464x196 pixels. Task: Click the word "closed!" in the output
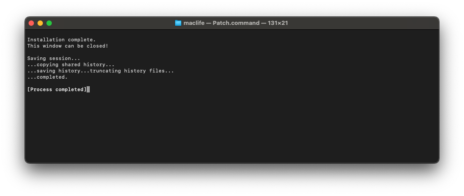click(x=97, y=46)
